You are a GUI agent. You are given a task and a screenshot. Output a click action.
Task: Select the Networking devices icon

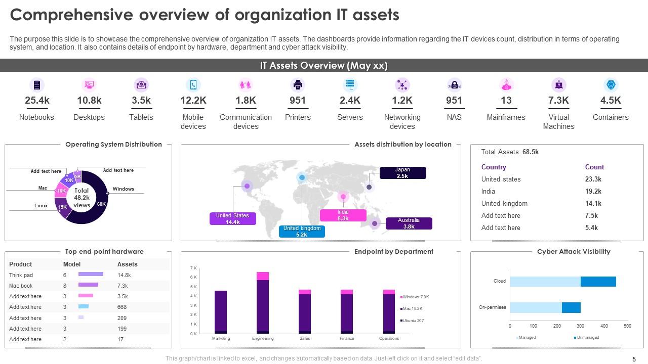tap(402, 85)
